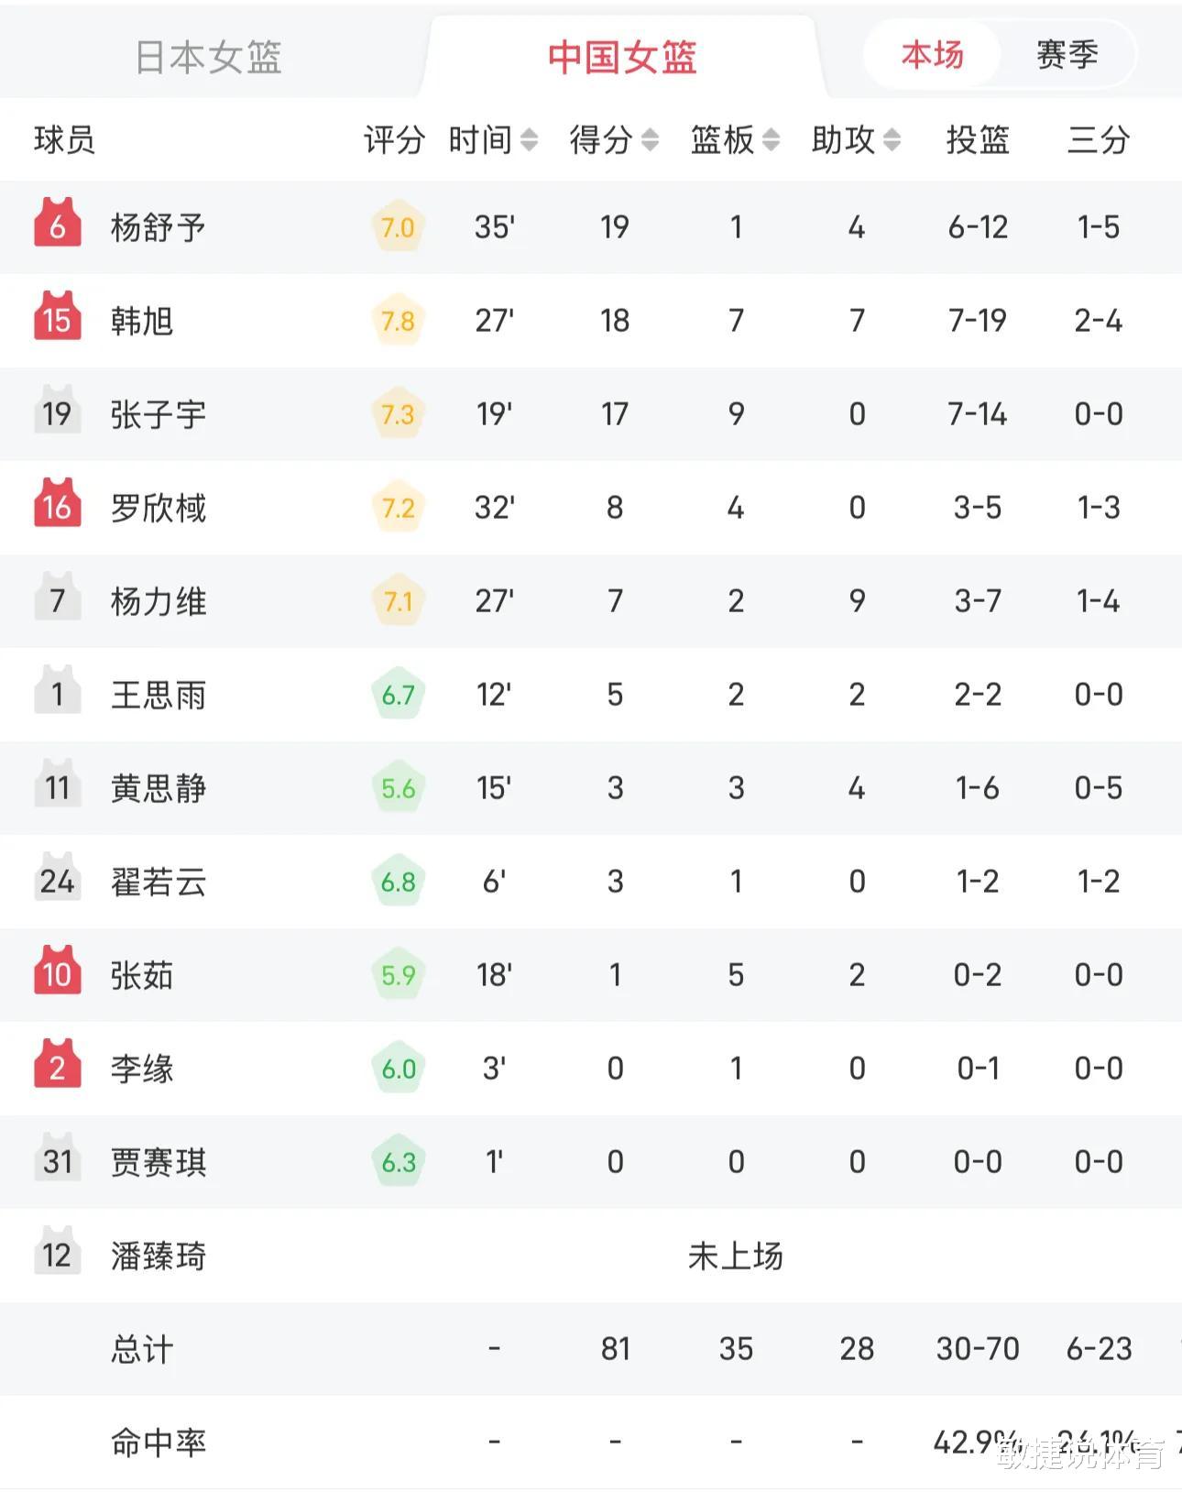1182x1492 pixels.
Task: Sort players by 时间 column
Action: click(493, 140)
